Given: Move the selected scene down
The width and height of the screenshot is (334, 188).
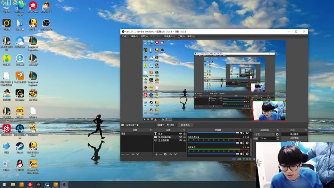Looking at the screenshot, I should [x=138, y=154].
